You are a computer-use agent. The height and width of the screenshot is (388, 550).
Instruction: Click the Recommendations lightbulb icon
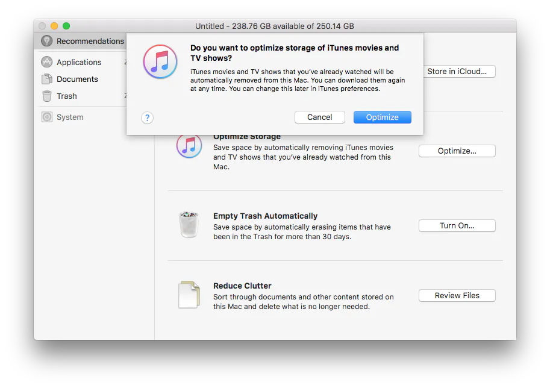coord(46,41)
